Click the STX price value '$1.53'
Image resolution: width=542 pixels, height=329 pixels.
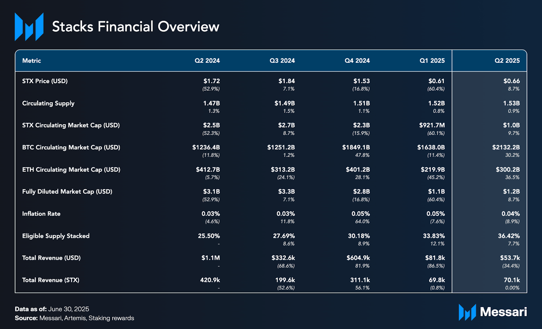pyautogui.click(x=362, y=81)
